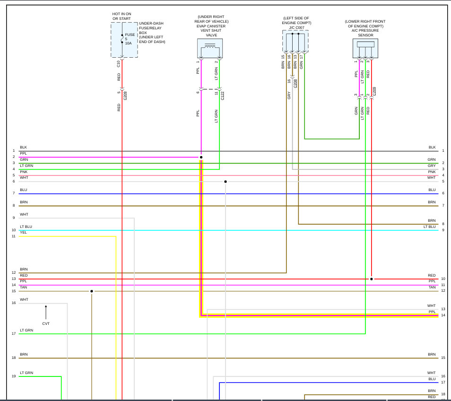This screenshot has width=451, height=401.
Task: Click the splice dot on the RED wire near the A/C sensor
Action: coord(371,279)
